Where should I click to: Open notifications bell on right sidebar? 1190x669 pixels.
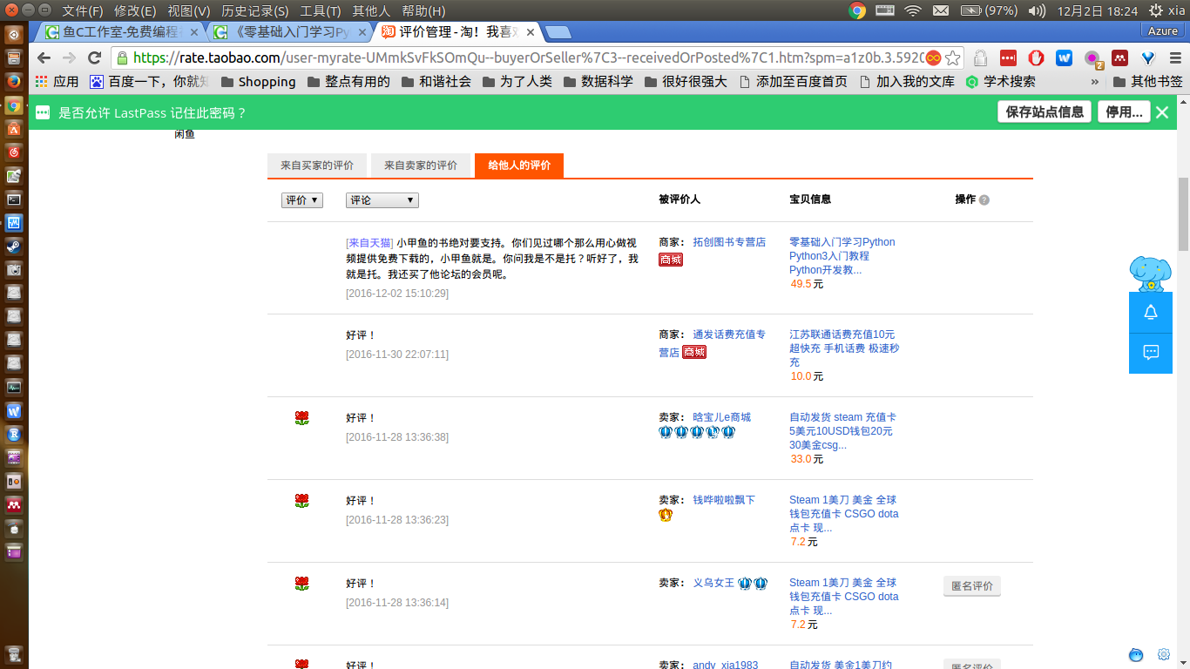(1150, 313)
